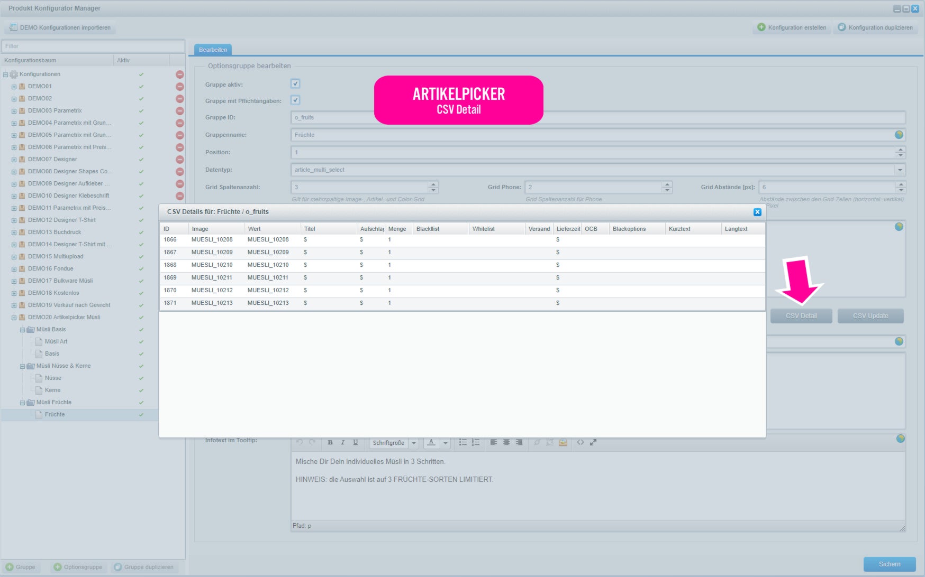Open source code view icon

pyautogui.click(x=581, y=443)
